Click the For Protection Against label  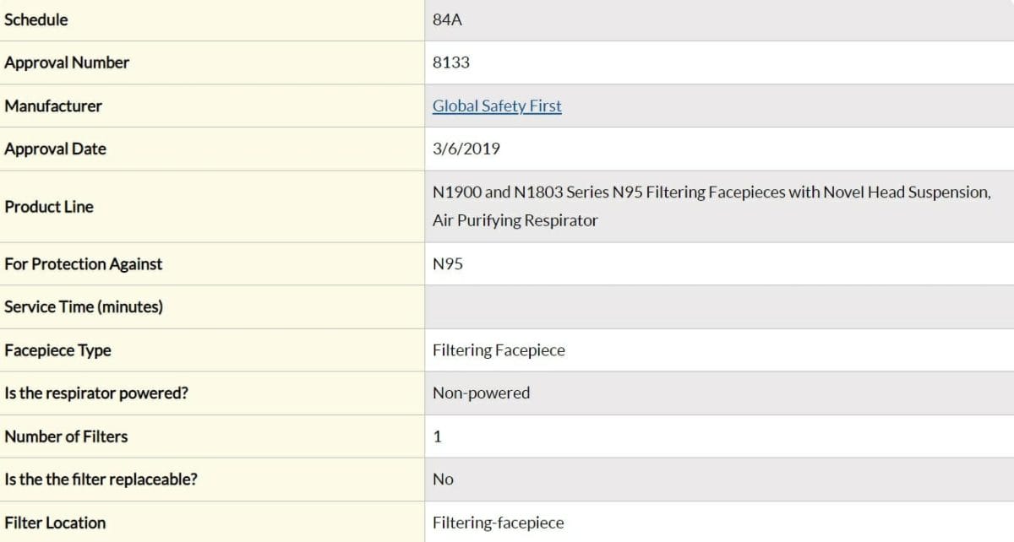pyautogui.click(x=83, y=264)
